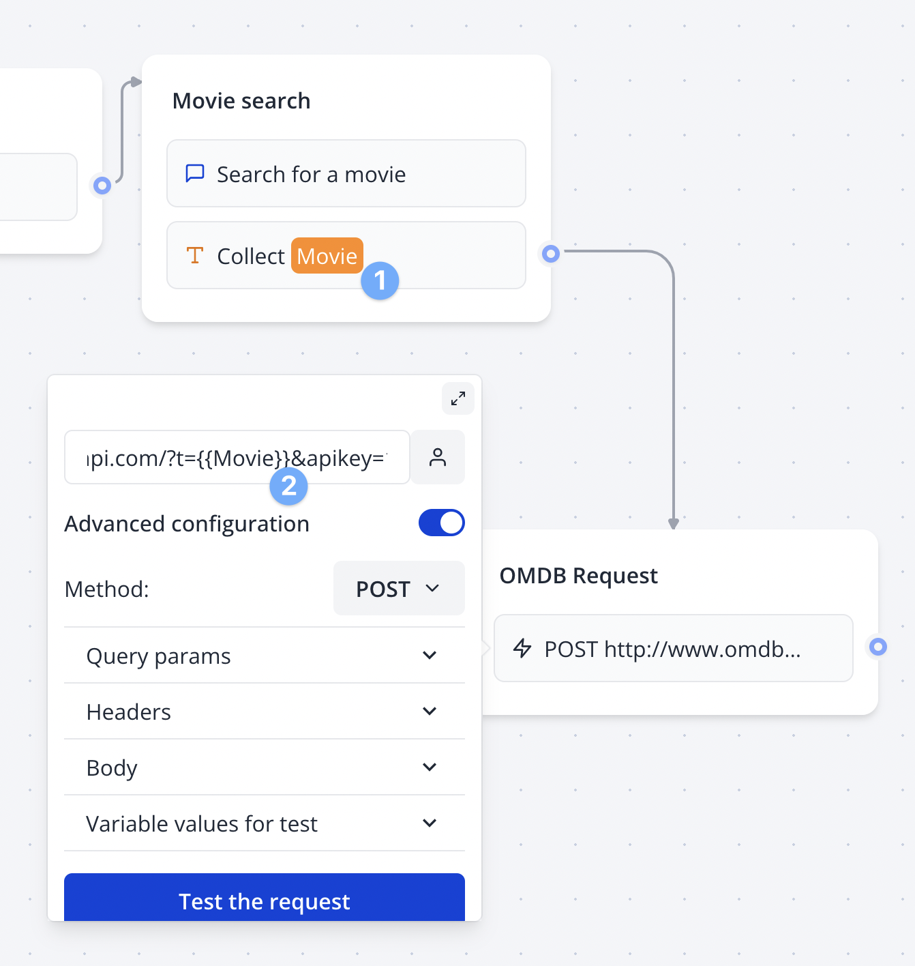Click the Movie search group title
Screen dimensions: 915x966
(x=241, y=101)
